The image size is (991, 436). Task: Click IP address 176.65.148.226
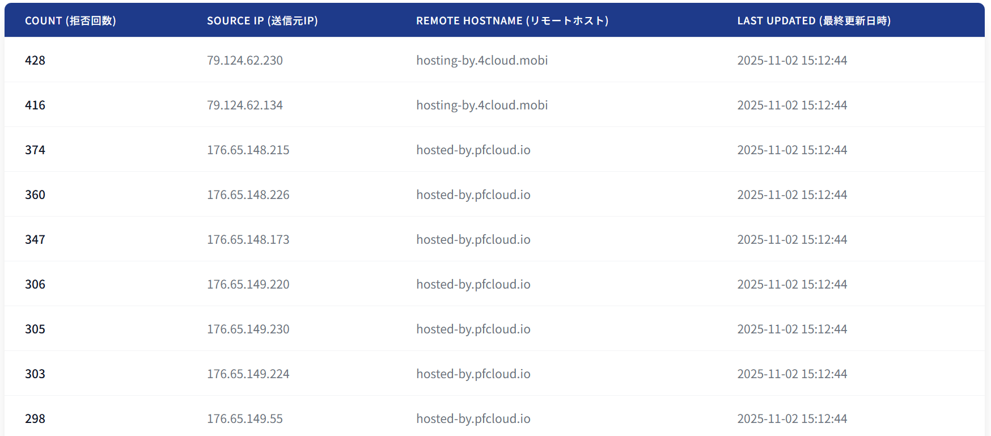tap(248, 195)
